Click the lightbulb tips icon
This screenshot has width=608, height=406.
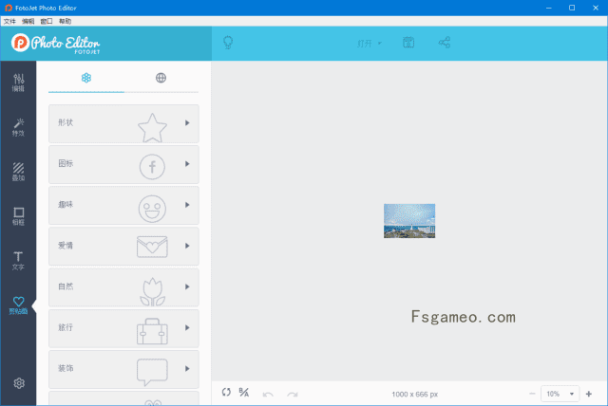pos(228,43)
